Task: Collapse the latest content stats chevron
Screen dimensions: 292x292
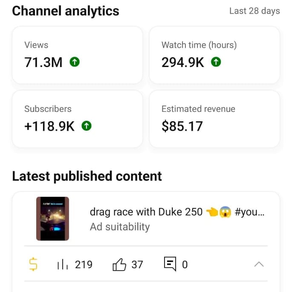Action: point(259,265)
